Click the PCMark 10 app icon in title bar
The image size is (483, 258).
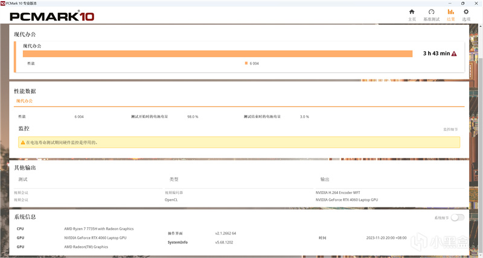pyautogui.click(x=3, y=3)
